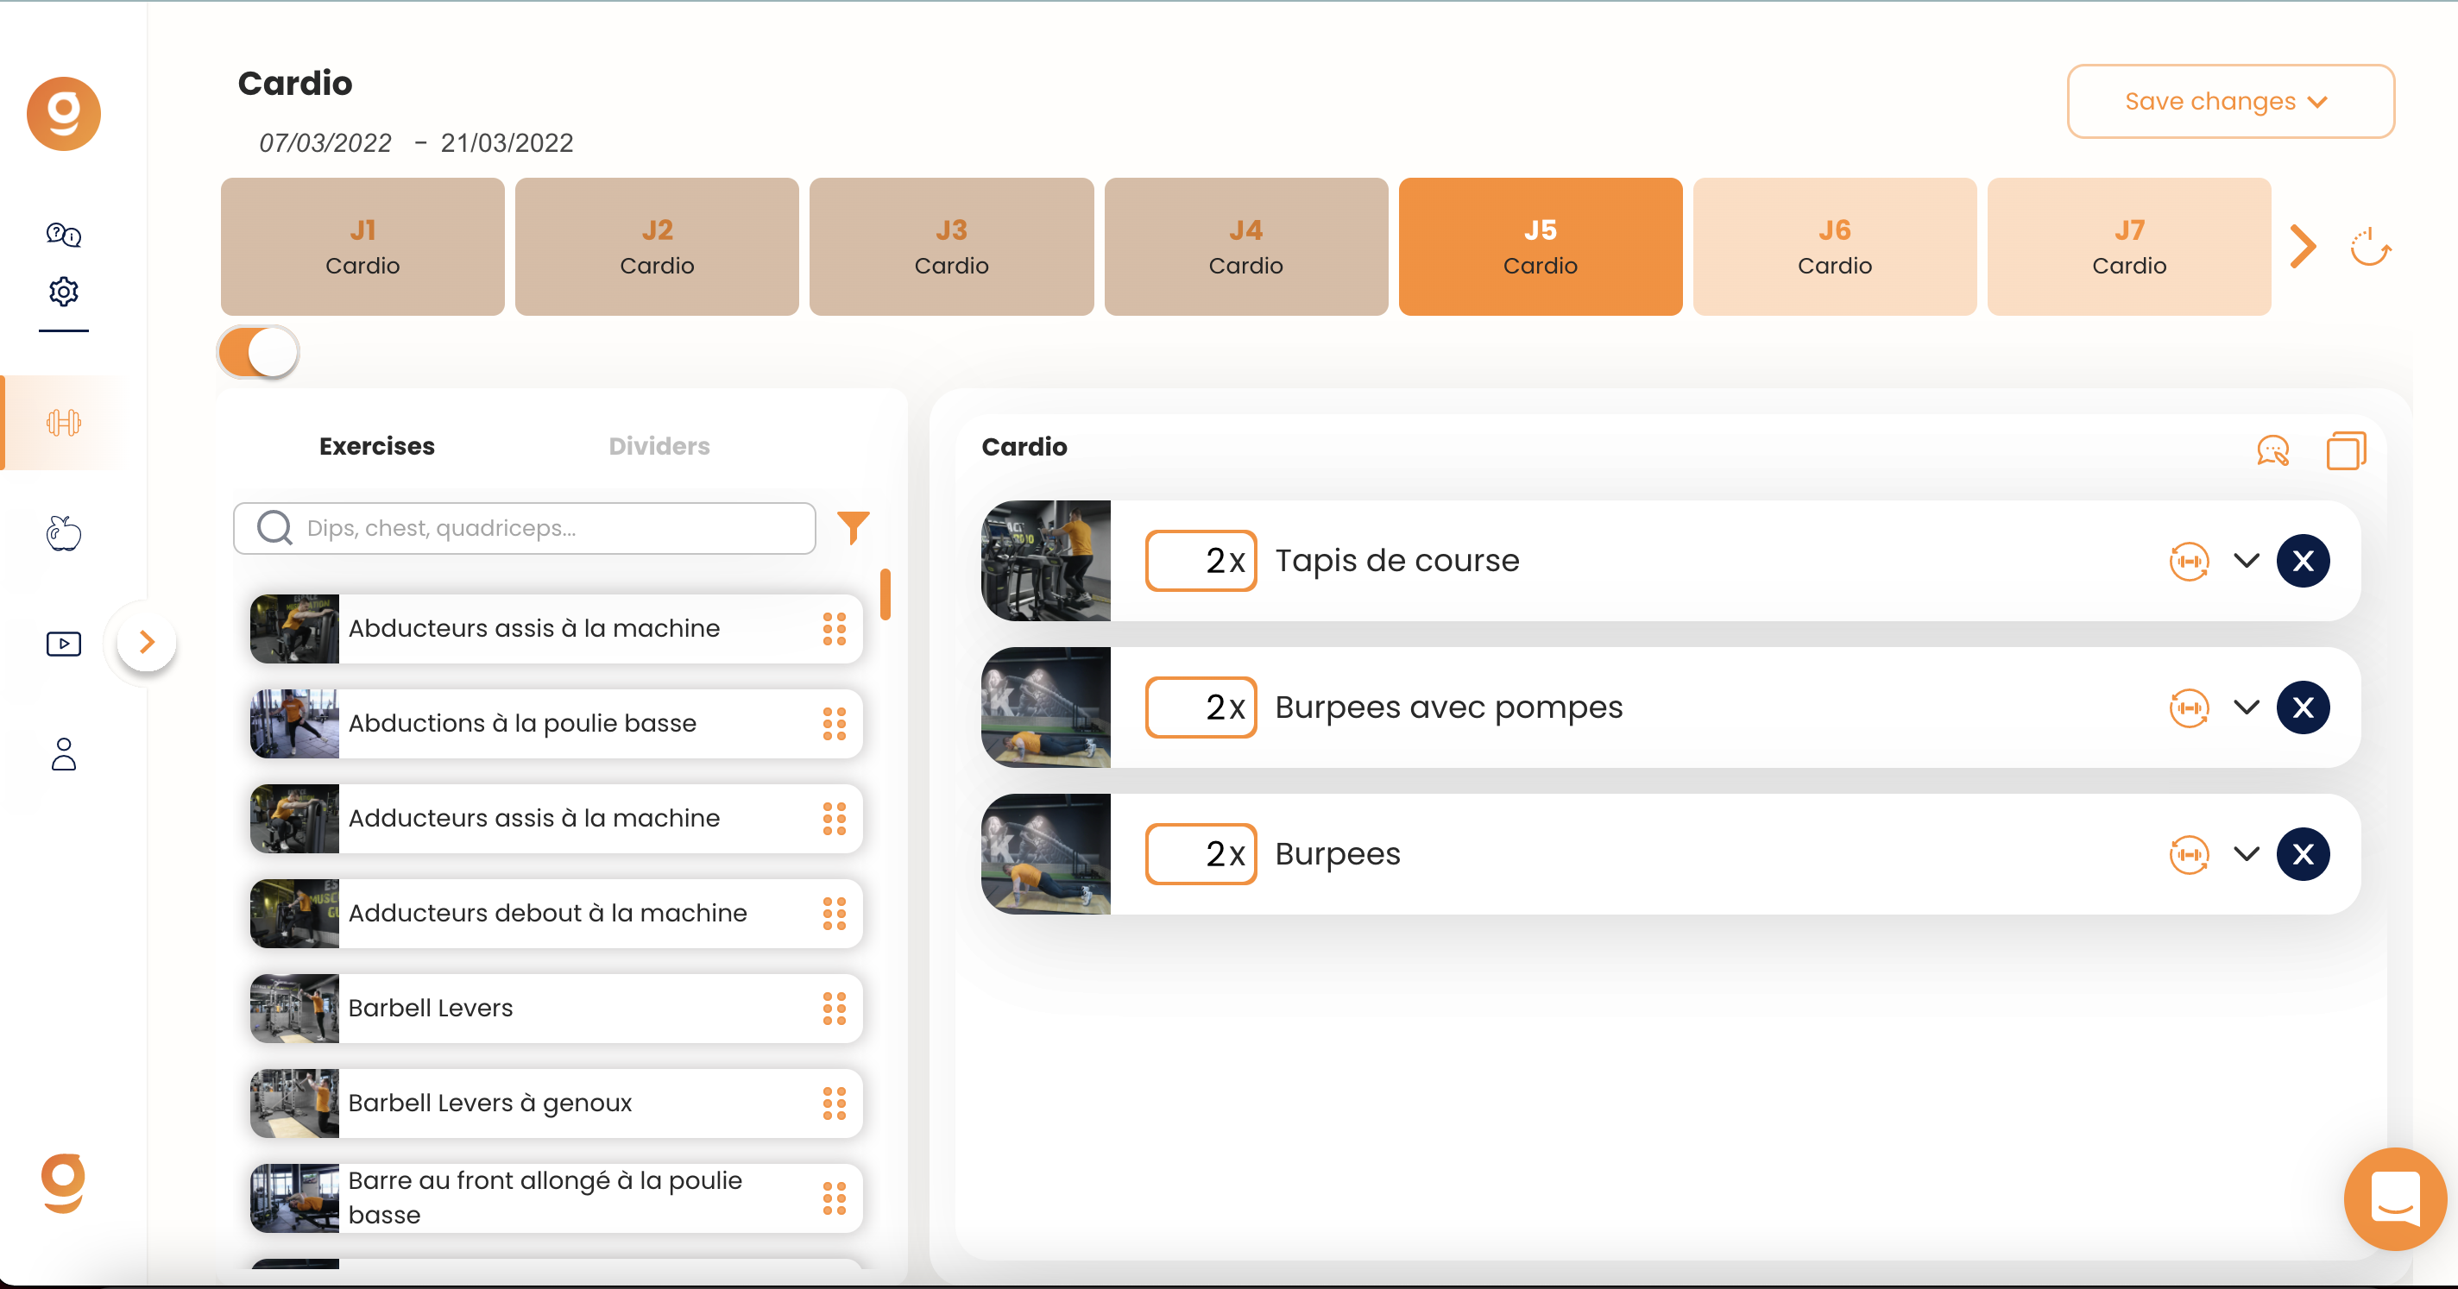Expand the sidebar with the round arrow button
The image size is (2458, 1289).
(147, 642)
